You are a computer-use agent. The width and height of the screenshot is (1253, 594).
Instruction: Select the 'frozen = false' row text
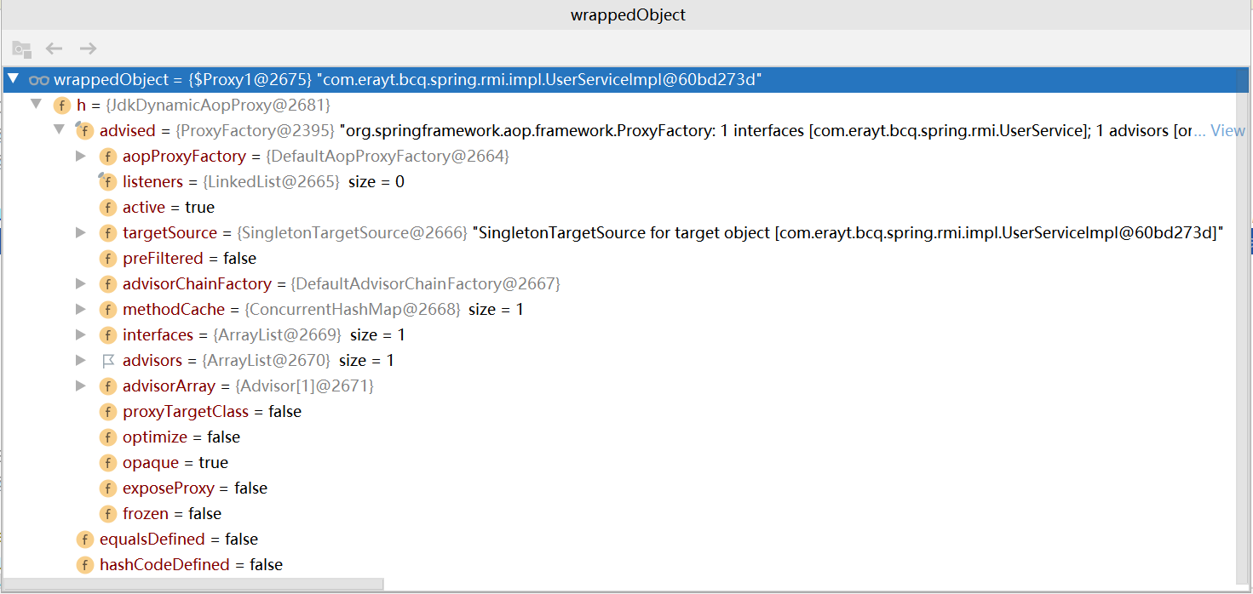click(172, 514)
